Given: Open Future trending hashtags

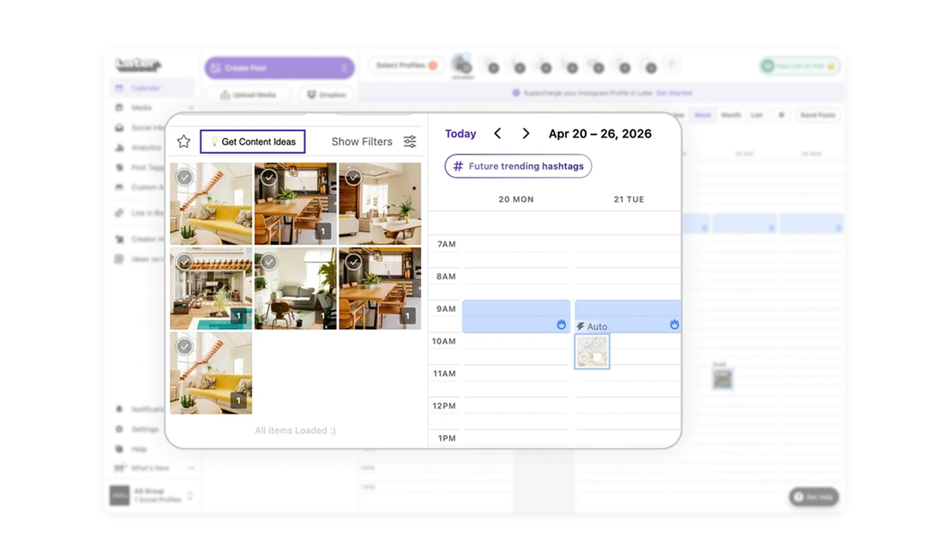Looking at the screenshot, I should click(x=518, y=166).
